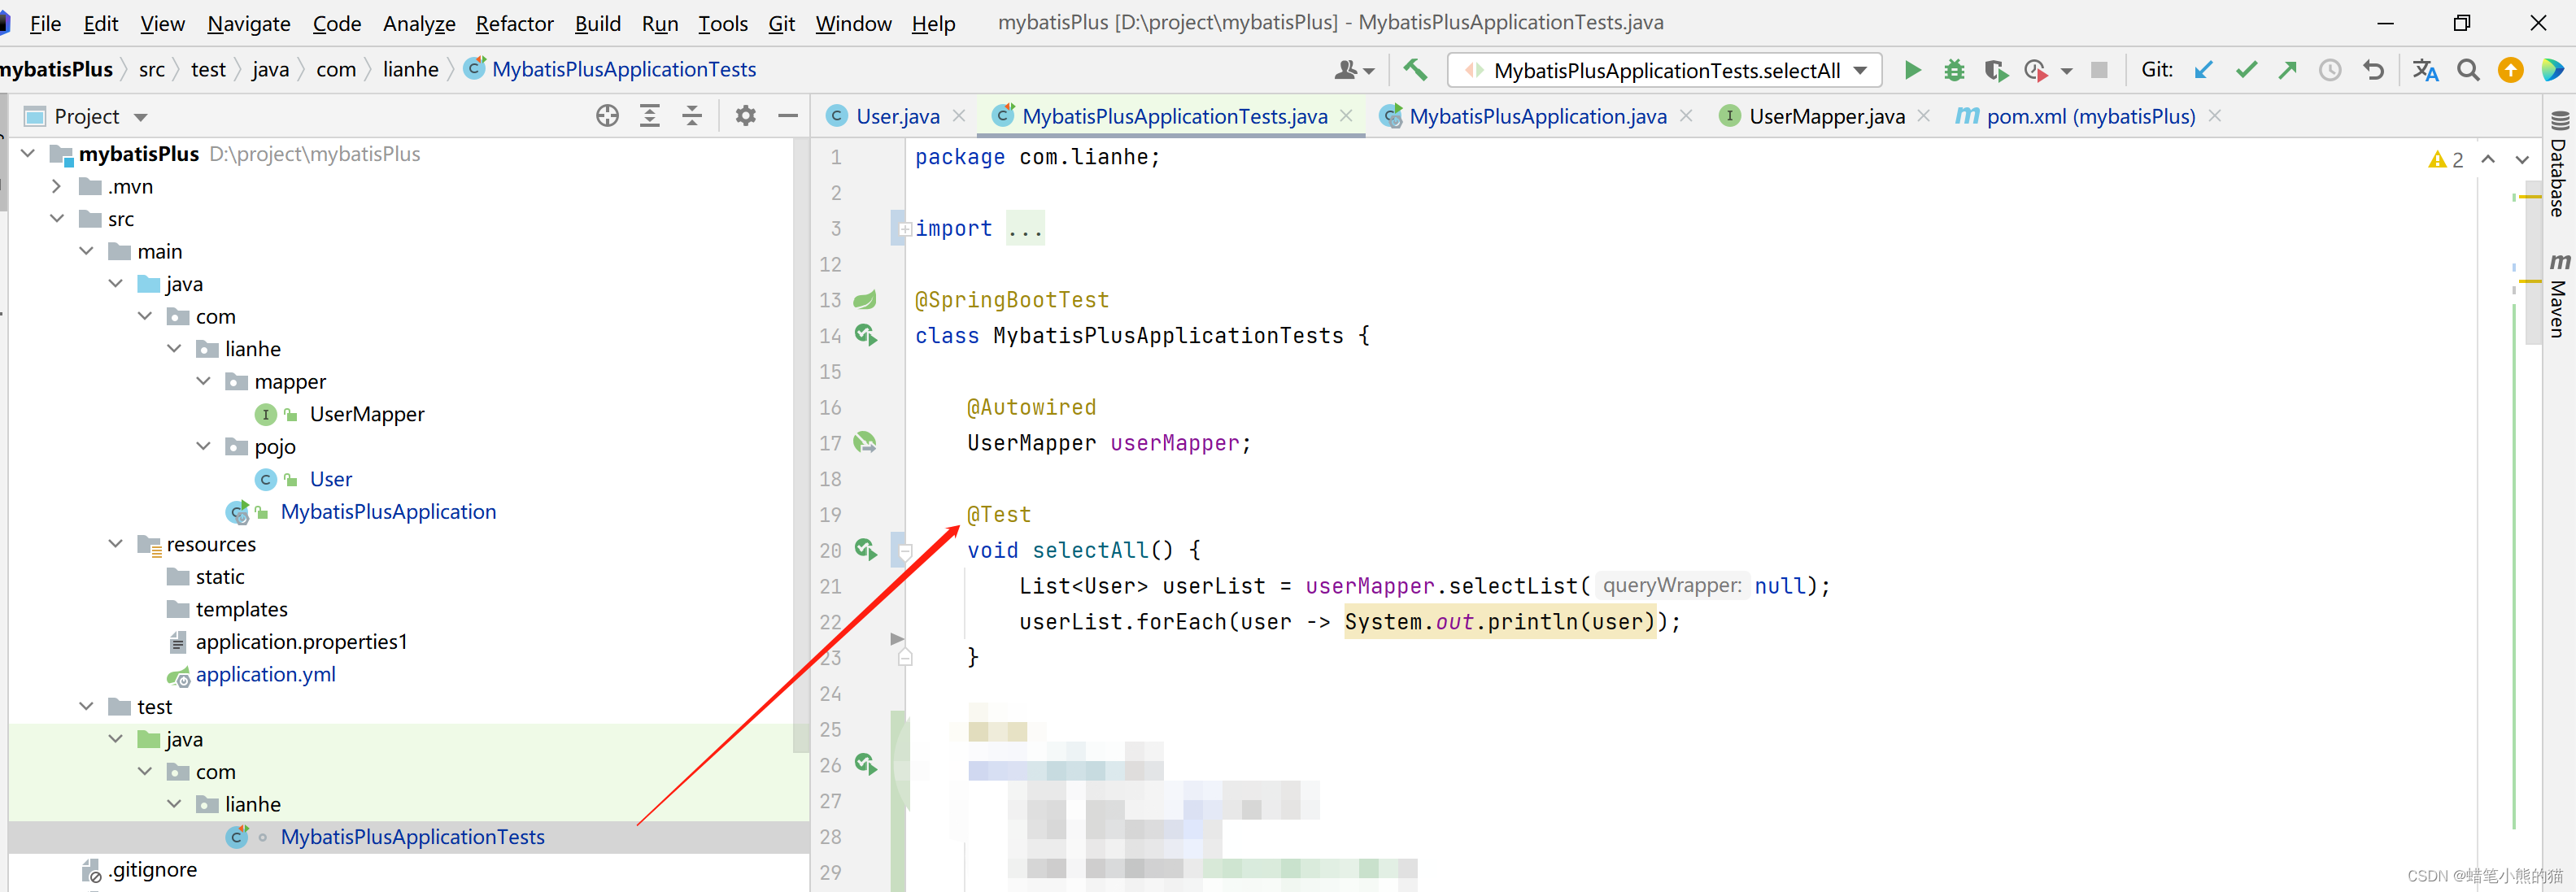
Task: Collapse All items in Project tree
Action: point(692,115)
